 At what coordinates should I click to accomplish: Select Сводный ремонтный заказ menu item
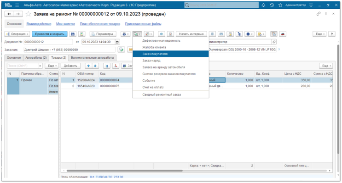171,94
